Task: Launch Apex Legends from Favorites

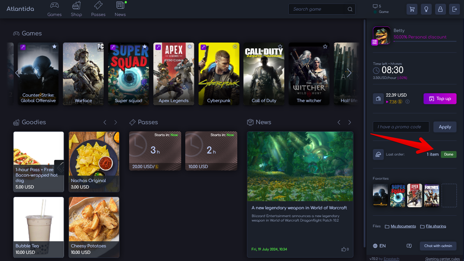Action: [415, 196]
